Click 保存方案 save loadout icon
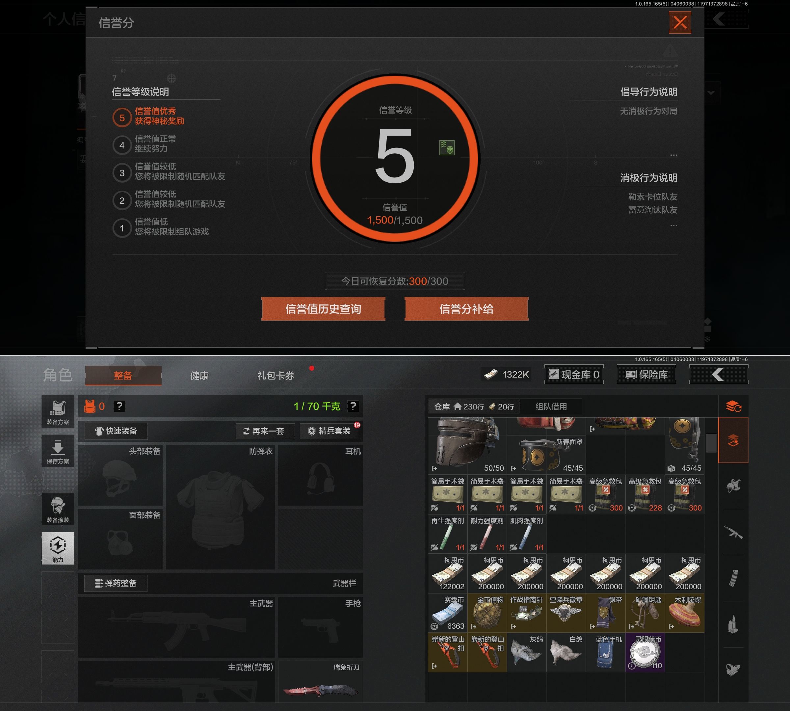The image size is (790, 711). [58, 451]
